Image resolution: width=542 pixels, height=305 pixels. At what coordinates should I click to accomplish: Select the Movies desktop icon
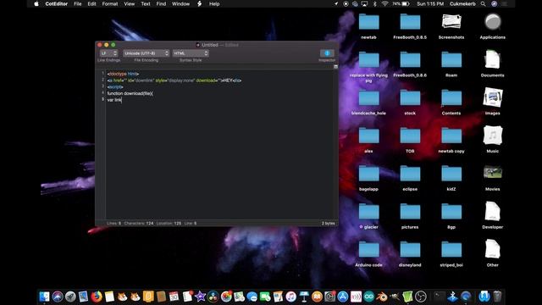tap(493, 179)
